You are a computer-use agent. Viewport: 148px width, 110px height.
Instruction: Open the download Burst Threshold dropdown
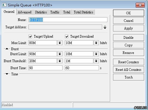pyautogui.click(x=96, y=61)
